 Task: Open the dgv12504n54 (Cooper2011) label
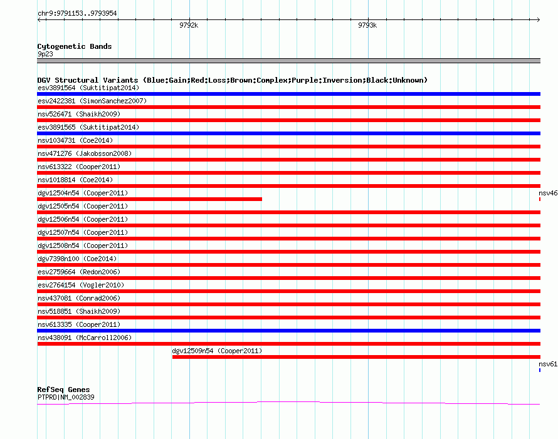click(x=83, y=193)
